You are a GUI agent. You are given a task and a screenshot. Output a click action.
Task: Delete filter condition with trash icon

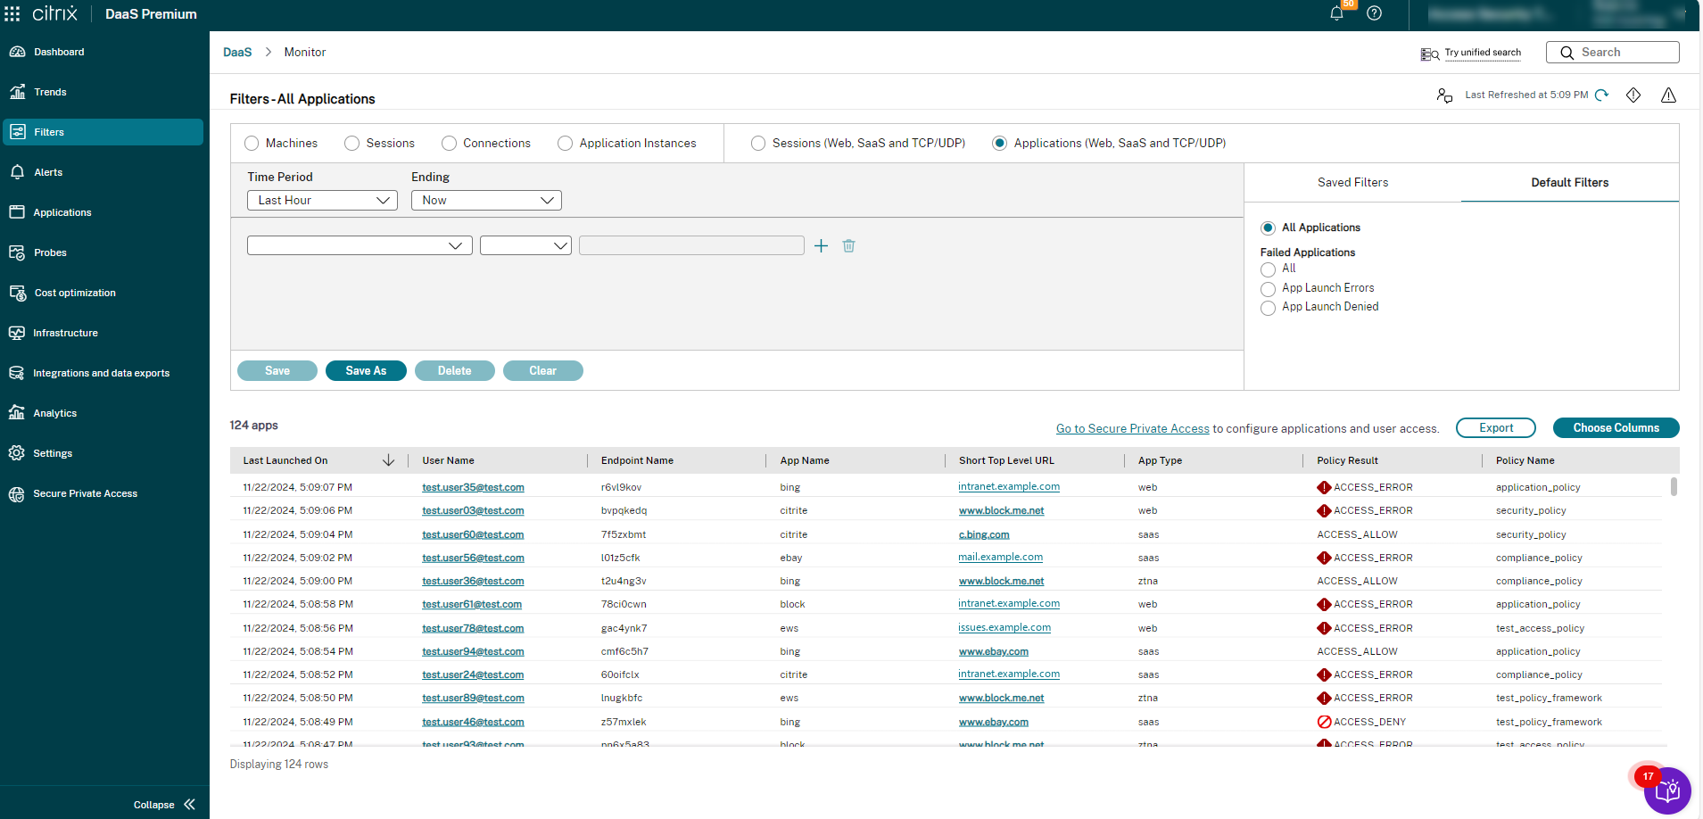(x=848, y=245)
